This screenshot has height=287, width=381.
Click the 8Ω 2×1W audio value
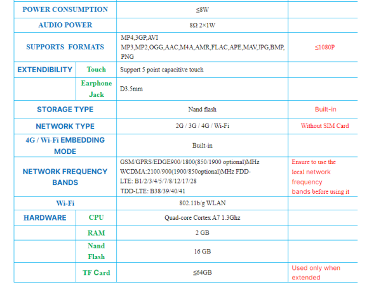[202, 25]
